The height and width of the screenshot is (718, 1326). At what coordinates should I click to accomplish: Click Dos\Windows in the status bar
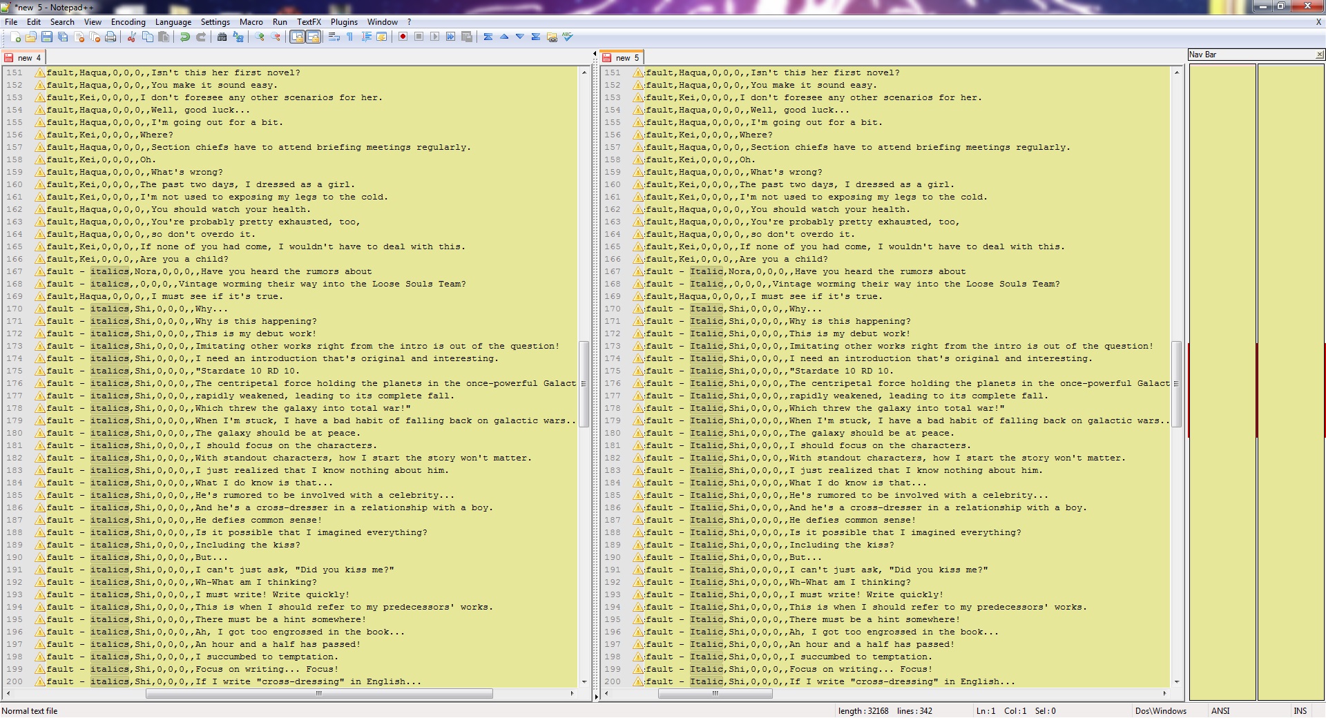click(1161, 711)
